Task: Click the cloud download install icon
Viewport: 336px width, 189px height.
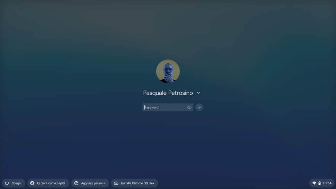Action: tap(116, 183)
